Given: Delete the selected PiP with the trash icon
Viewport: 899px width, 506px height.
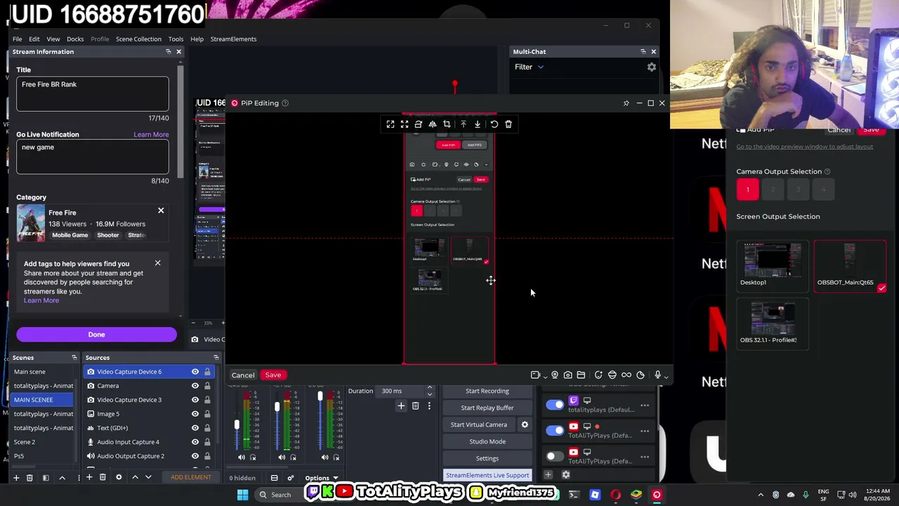Looking at the screenshot, I should click(x=508, y=124).
